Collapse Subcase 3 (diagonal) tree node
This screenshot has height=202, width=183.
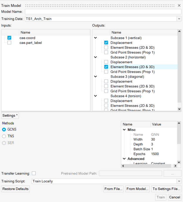click(x=95, y=77)
